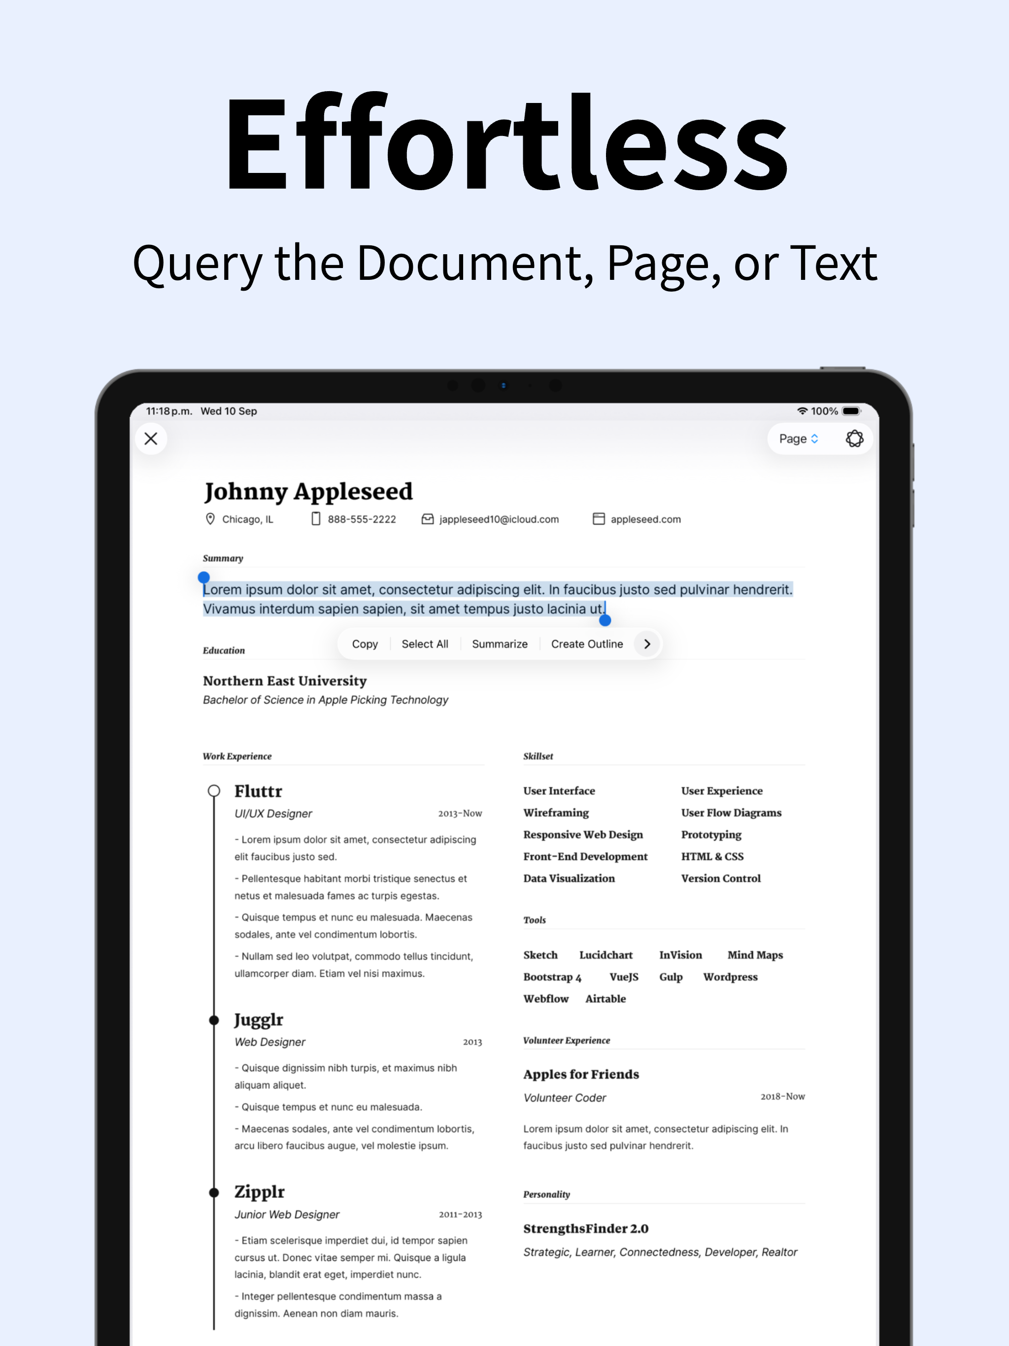Tap the AI assistant icon at top right
Screen dimensions: 1009x1346
[x=854, y=438]
